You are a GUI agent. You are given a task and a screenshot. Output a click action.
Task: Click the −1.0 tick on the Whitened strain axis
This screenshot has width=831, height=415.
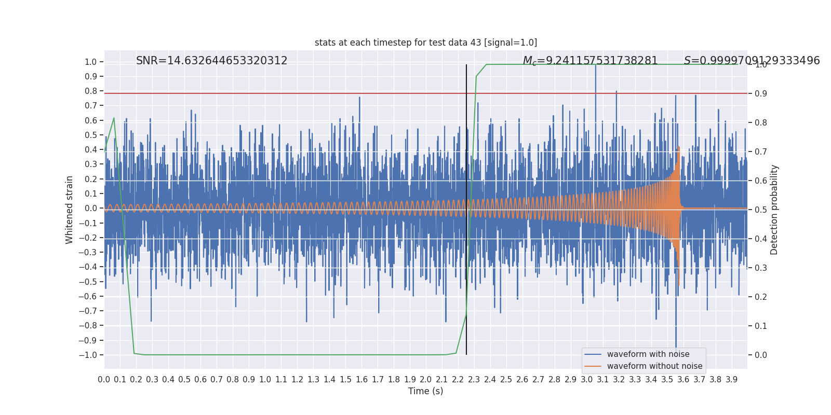[x=88, y=355]
